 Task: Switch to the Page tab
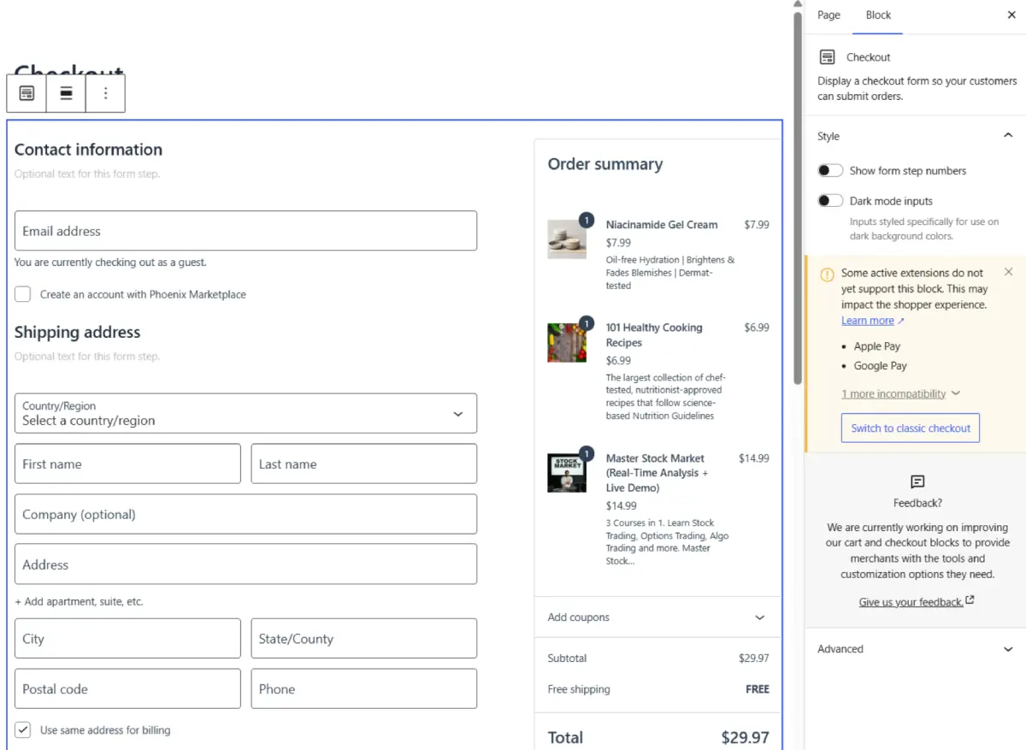(828, 15)
